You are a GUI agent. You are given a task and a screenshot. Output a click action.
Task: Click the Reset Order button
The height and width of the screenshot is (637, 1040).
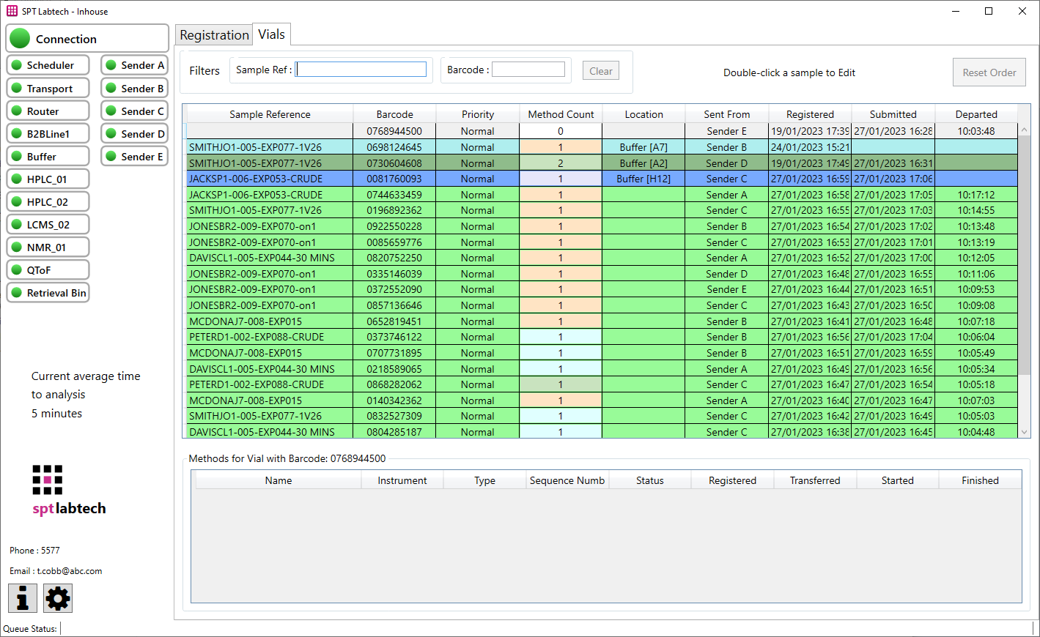989,72
